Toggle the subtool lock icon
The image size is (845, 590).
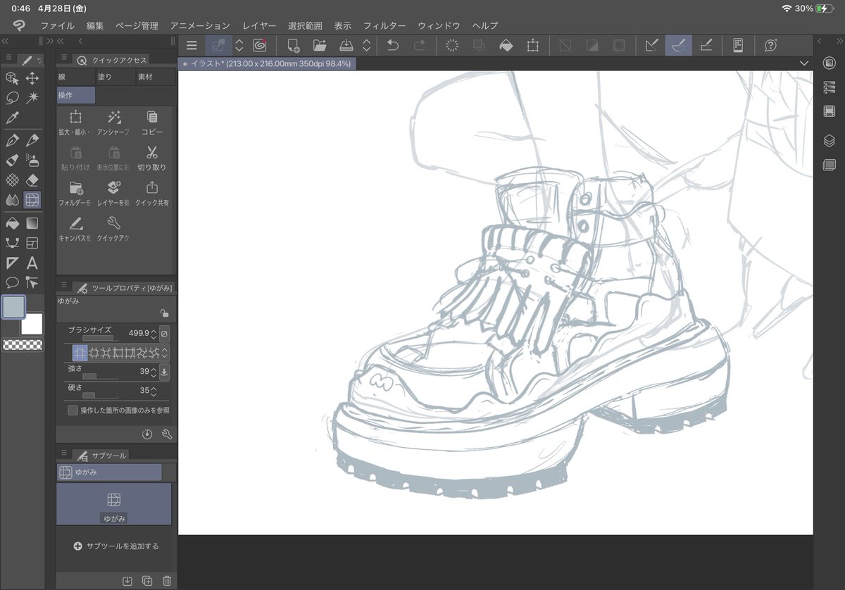click(164, 313)
